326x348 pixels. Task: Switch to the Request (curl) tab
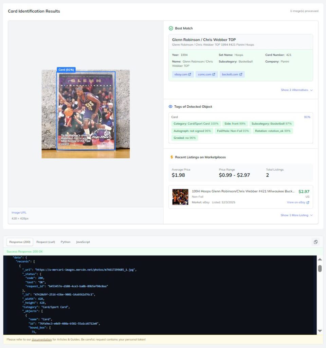point(46,242)
